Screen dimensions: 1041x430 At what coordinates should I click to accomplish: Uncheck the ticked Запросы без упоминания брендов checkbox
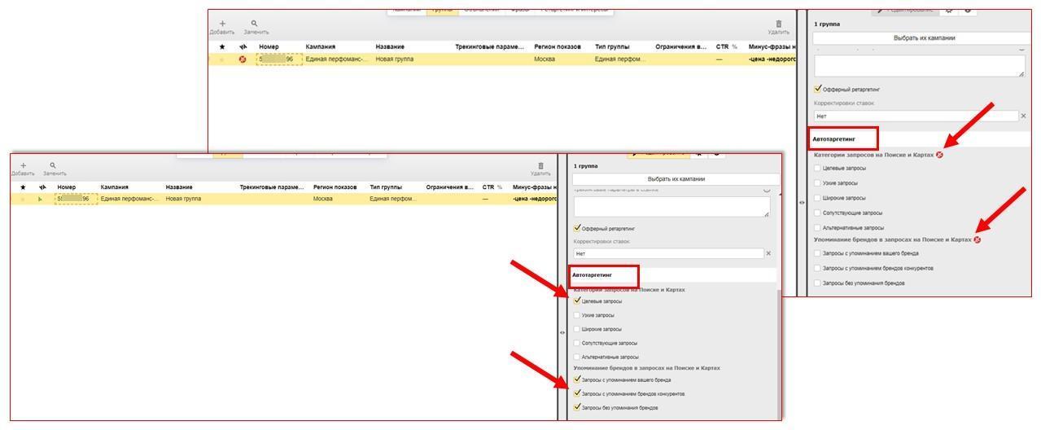(578, 407)
